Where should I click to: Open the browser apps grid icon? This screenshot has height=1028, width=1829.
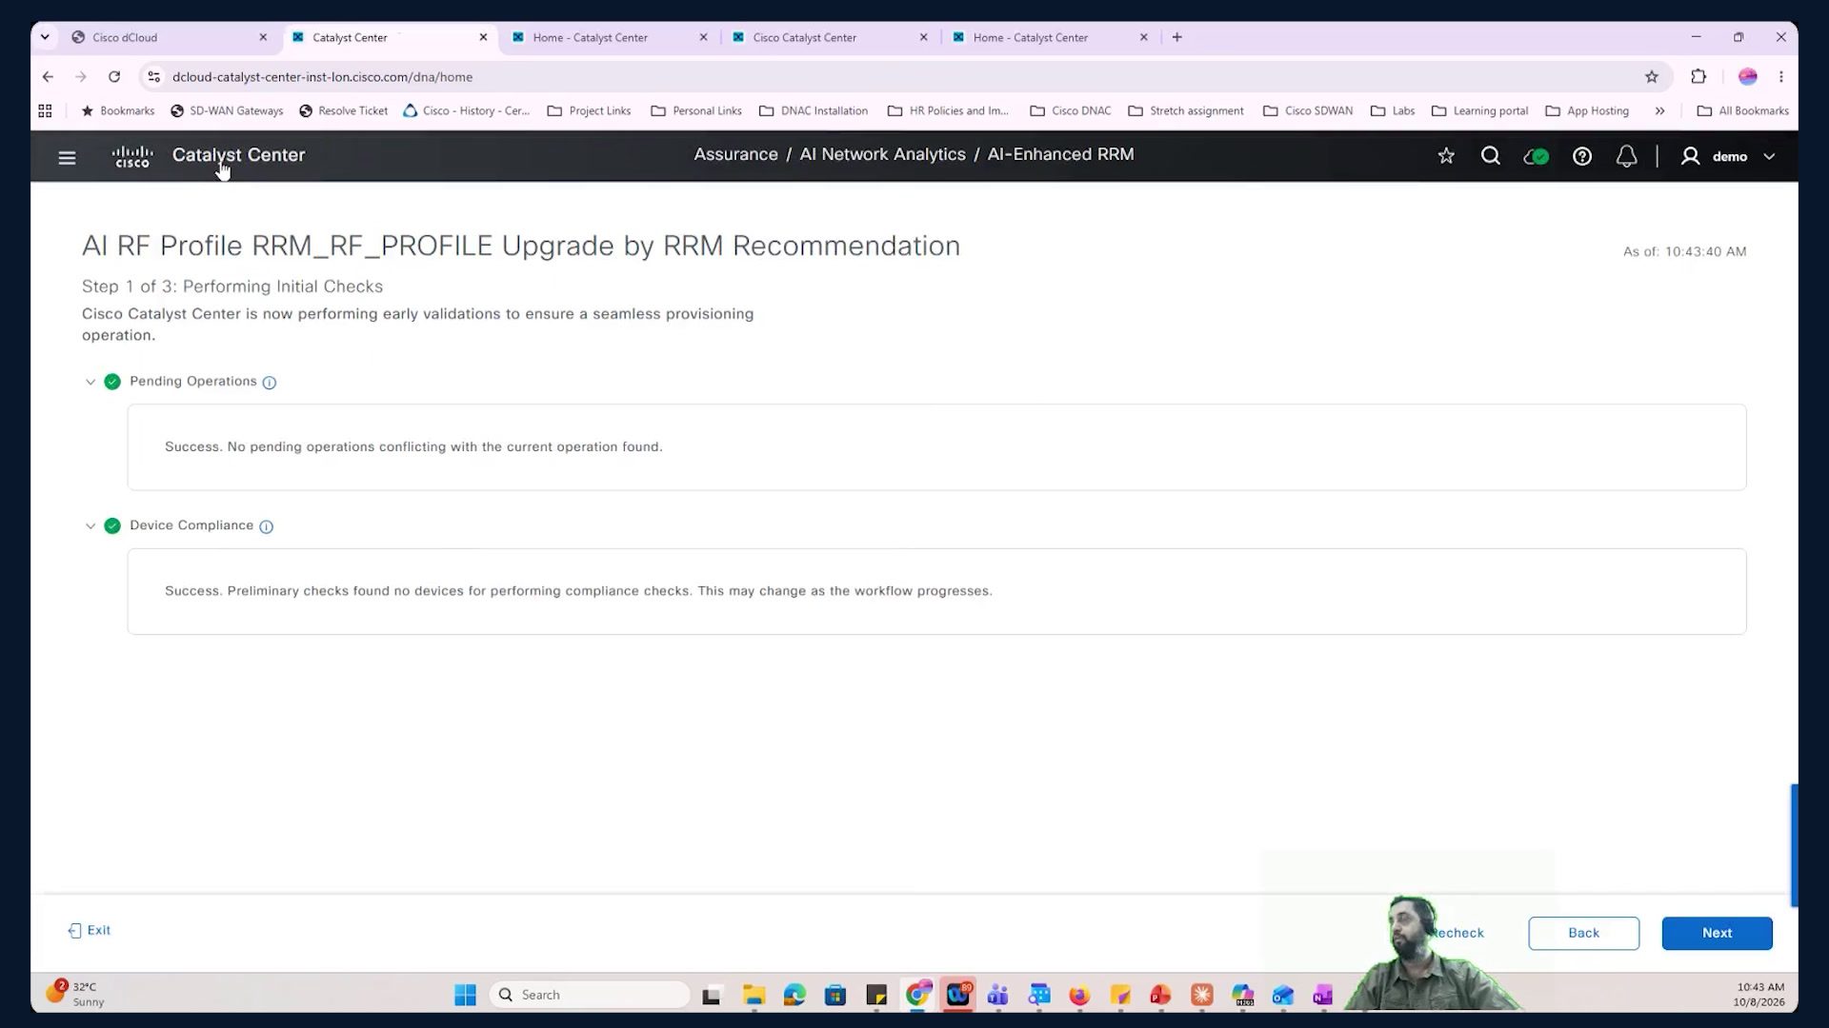[45, 111]
